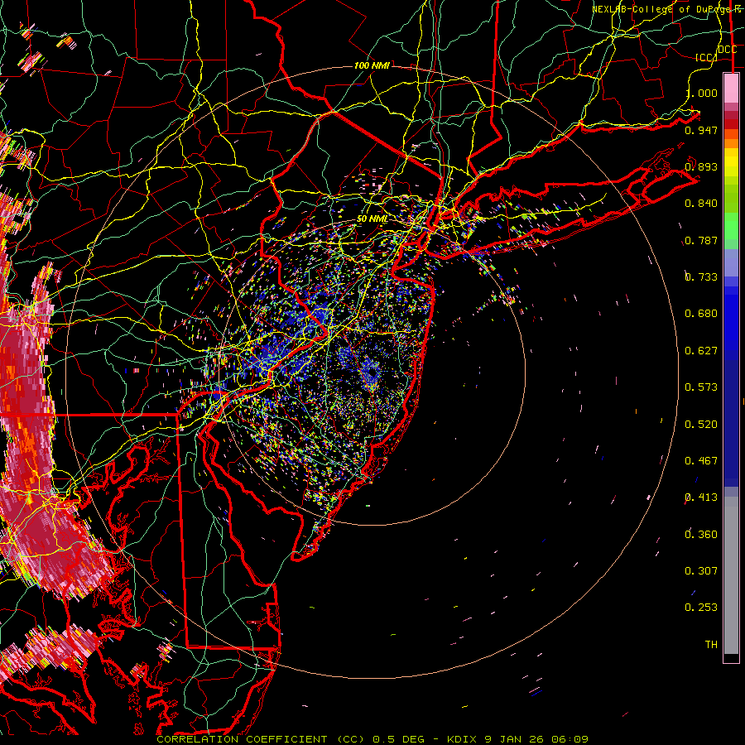Select the 0.307 scale label
Viewport: 745px width, 745px height.
(x=701, y=571)
